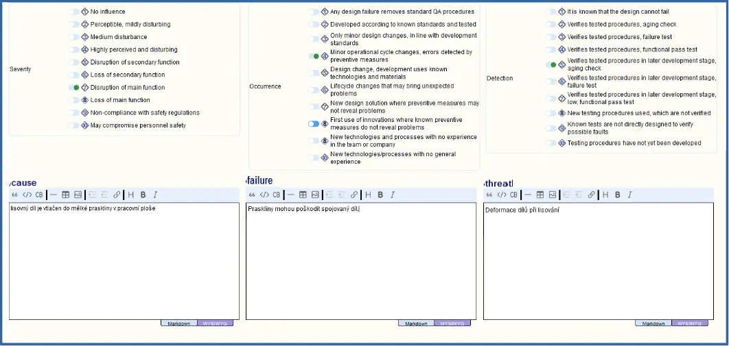
Task: Insert image in failure editor
Action: pos(315,195)
